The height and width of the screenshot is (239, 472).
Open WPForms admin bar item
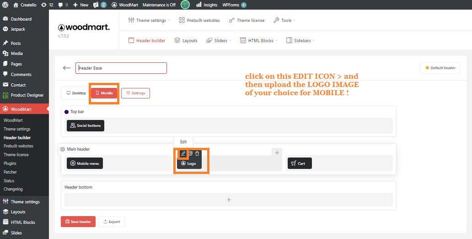click(234, 5)
